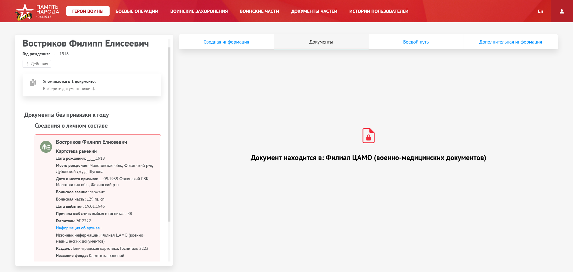The image size is (573, 272).
Task: Open Воинские захоронения in navigation
Action: coord(199,11)
